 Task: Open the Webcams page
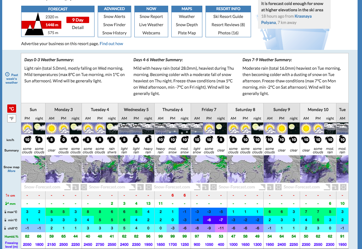tap(151, 33)
